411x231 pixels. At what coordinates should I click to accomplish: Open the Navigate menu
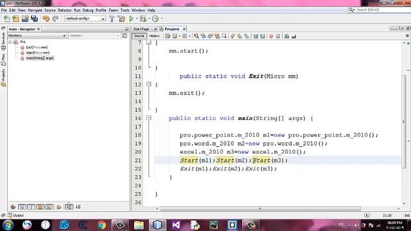pos(35,10)
